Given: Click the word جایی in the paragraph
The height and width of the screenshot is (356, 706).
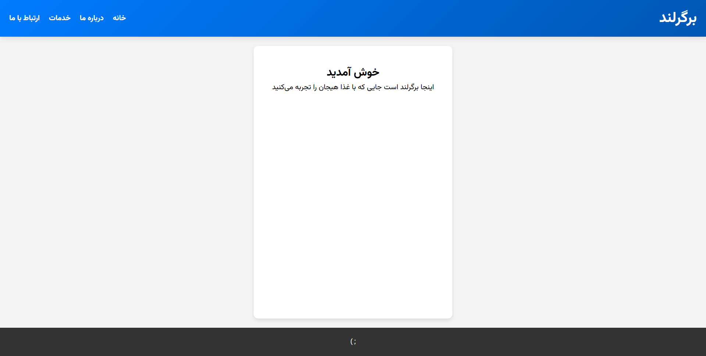Looking at the screenshot, I should [x=374, y=87].
